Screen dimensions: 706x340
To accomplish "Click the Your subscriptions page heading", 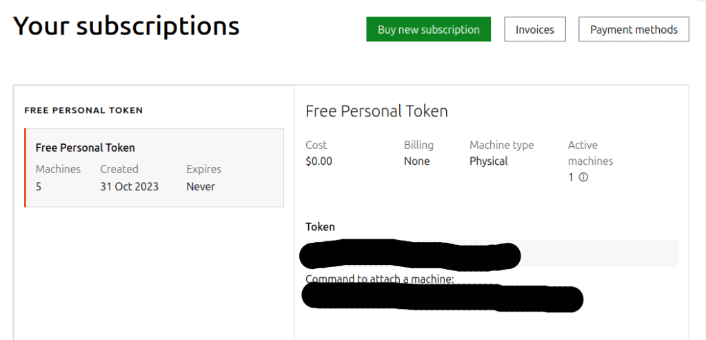I will coord(126,27).
